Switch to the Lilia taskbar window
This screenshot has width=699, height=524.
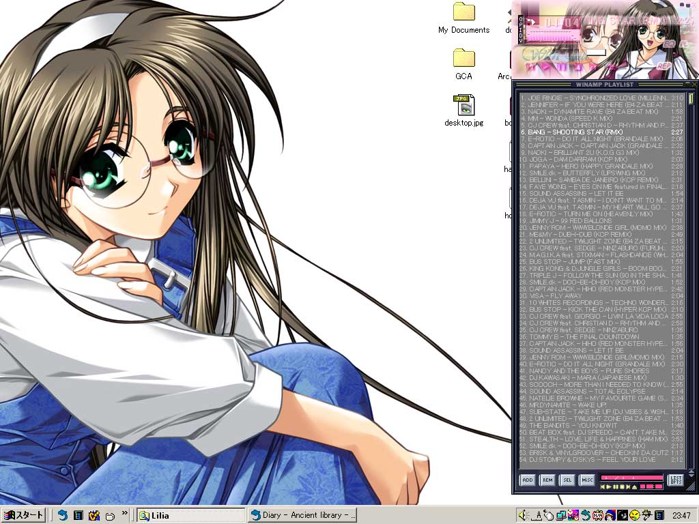click(x=191, y=516)
